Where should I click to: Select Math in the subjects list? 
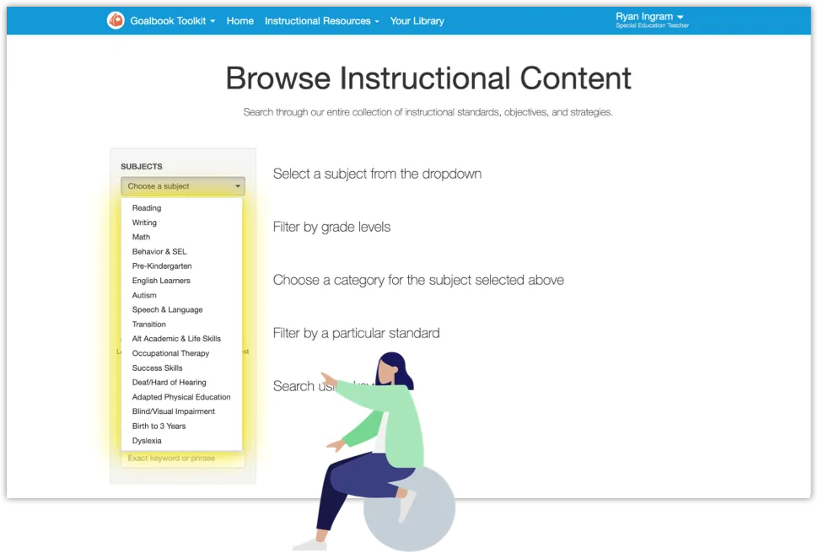141,237
